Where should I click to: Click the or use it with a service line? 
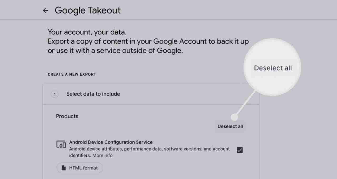tap(115, 51)
